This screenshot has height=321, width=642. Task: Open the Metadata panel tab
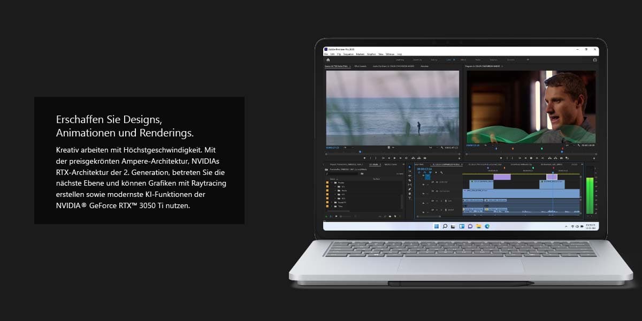point(425,66)
